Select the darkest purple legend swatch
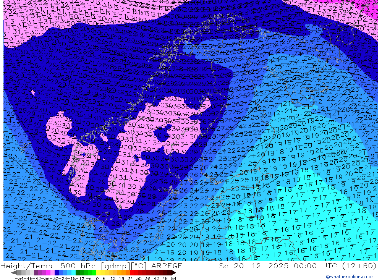The width and height of the screenshot is (382, 280). click(36, 273)
